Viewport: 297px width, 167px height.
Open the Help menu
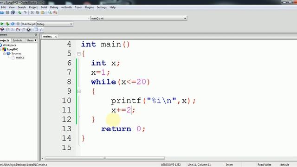pos(112,7)
